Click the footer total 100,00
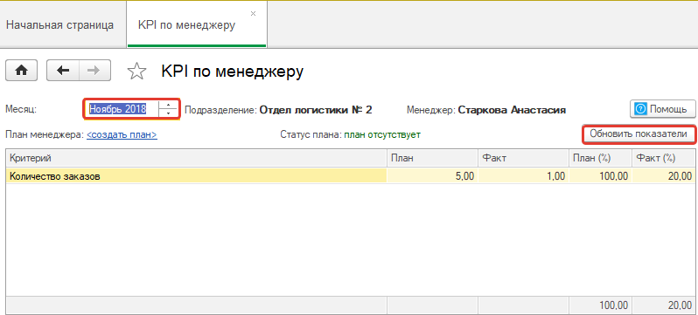The image size is (698, 315). 600,305
